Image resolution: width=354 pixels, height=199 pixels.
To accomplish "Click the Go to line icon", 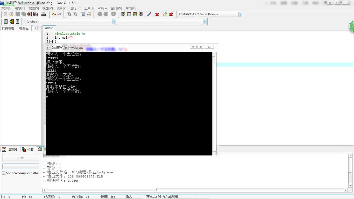I will [x=89, y=14].
